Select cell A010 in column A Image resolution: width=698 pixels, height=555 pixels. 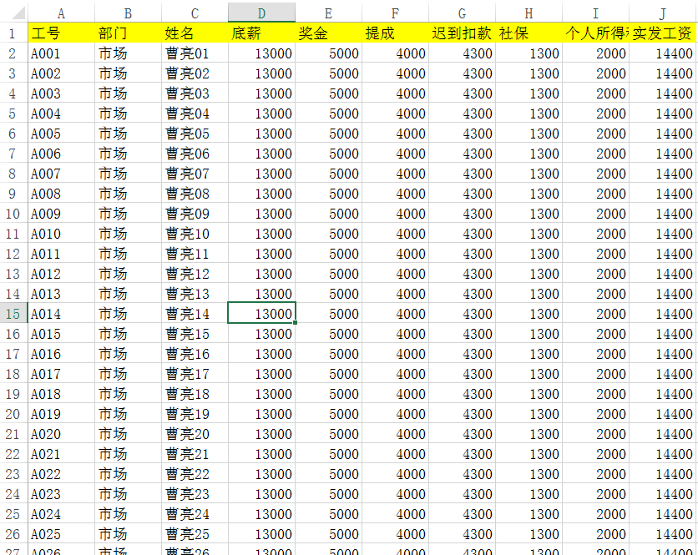click(x=61, y=234)
